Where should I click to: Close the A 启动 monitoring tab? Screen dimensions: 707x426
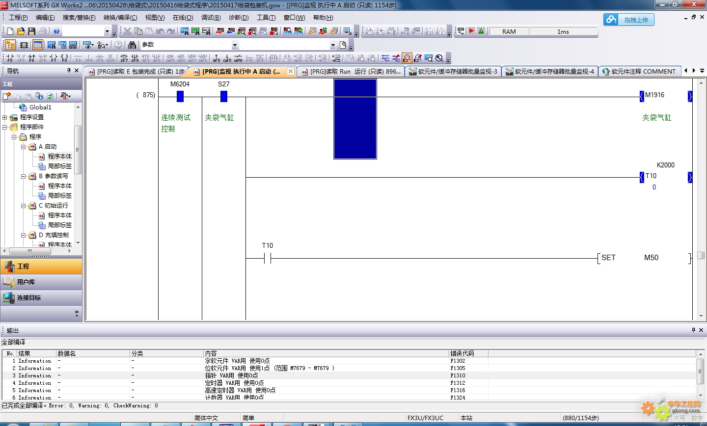[x=291, y=71]
